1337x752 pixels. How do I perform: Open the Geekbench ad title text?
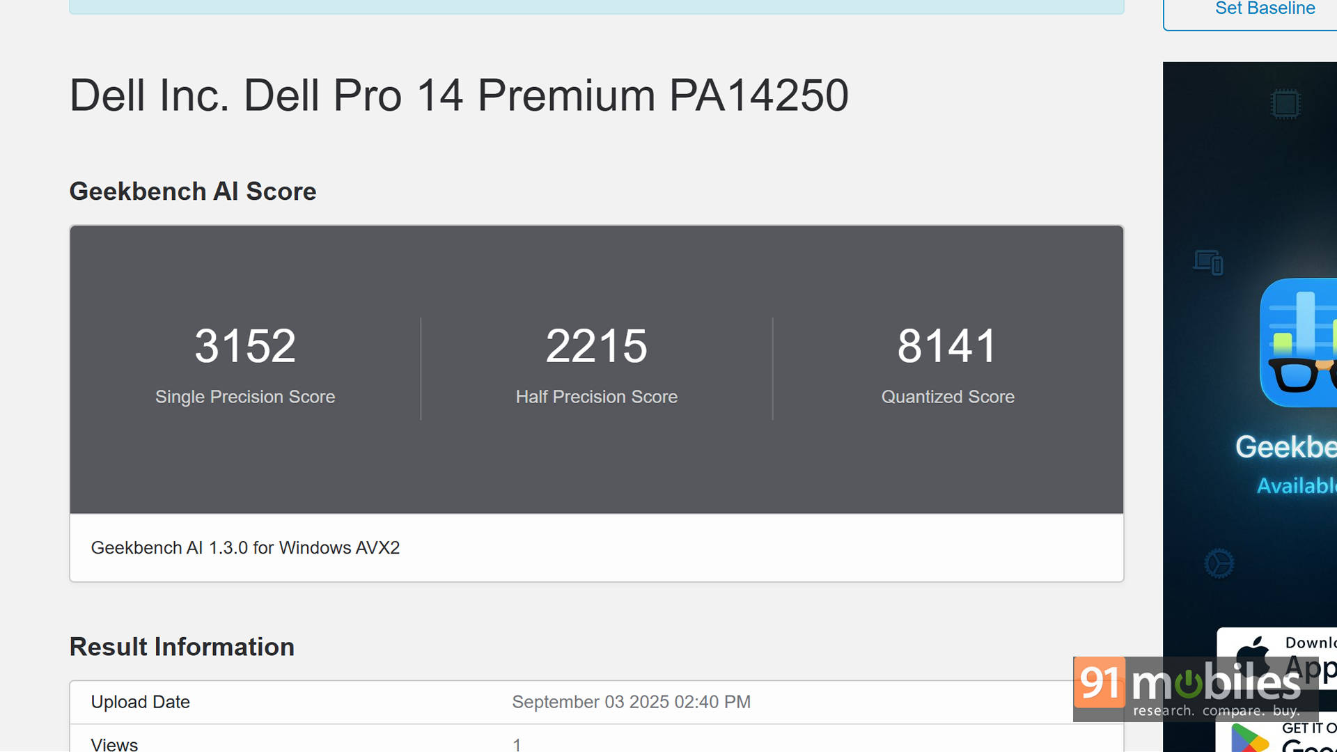[1285, 447]
